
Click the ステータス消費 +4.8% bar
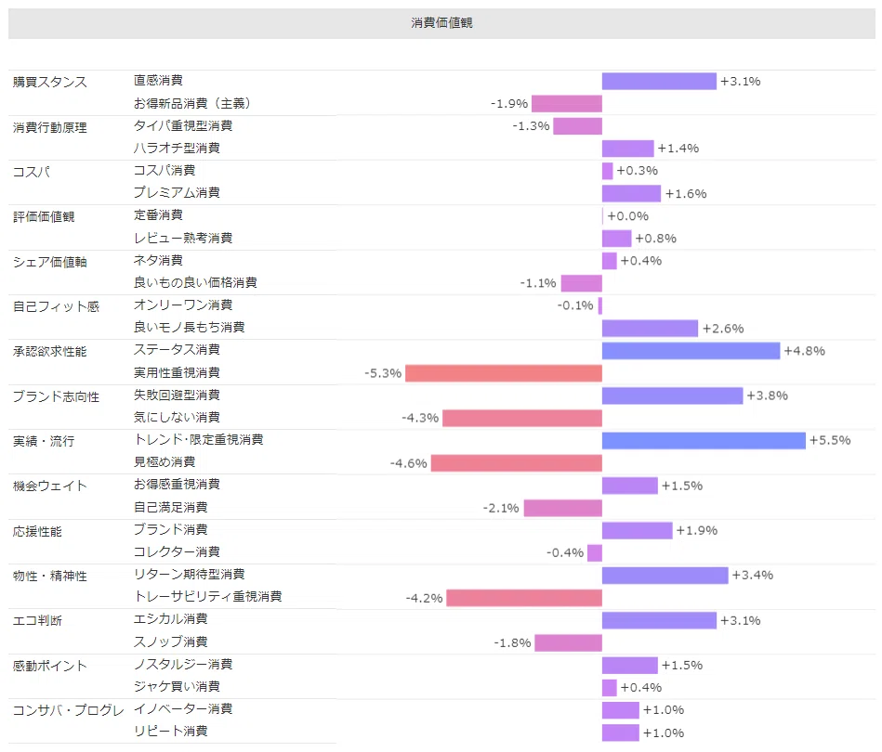click(x=691, y=351)
